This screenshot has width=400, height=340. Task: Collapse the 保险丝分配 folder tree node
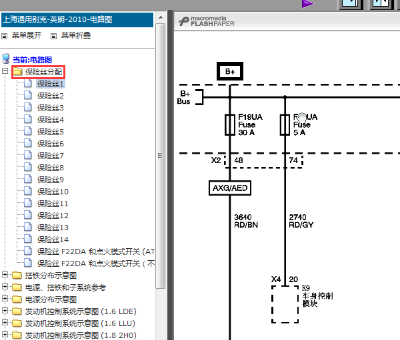(x=5, y=71)
